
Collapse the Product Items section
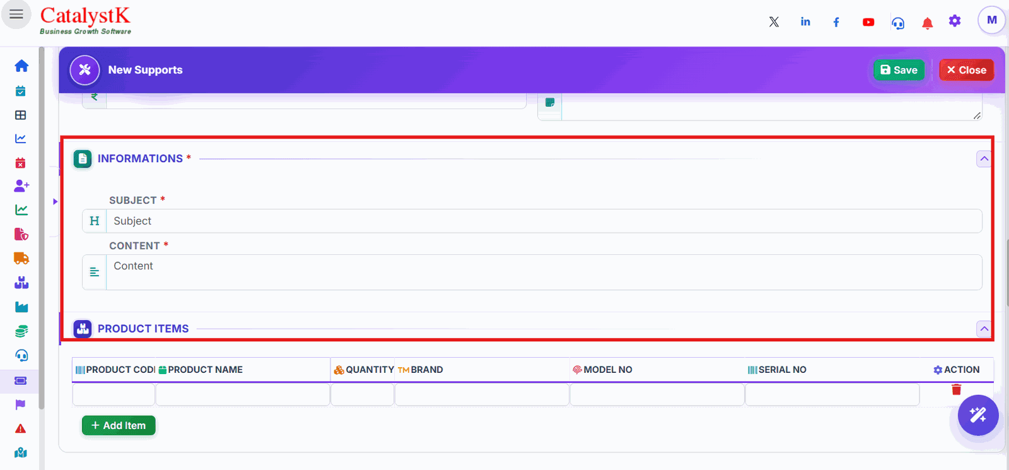pyautogui.click(x=984, y=329)
